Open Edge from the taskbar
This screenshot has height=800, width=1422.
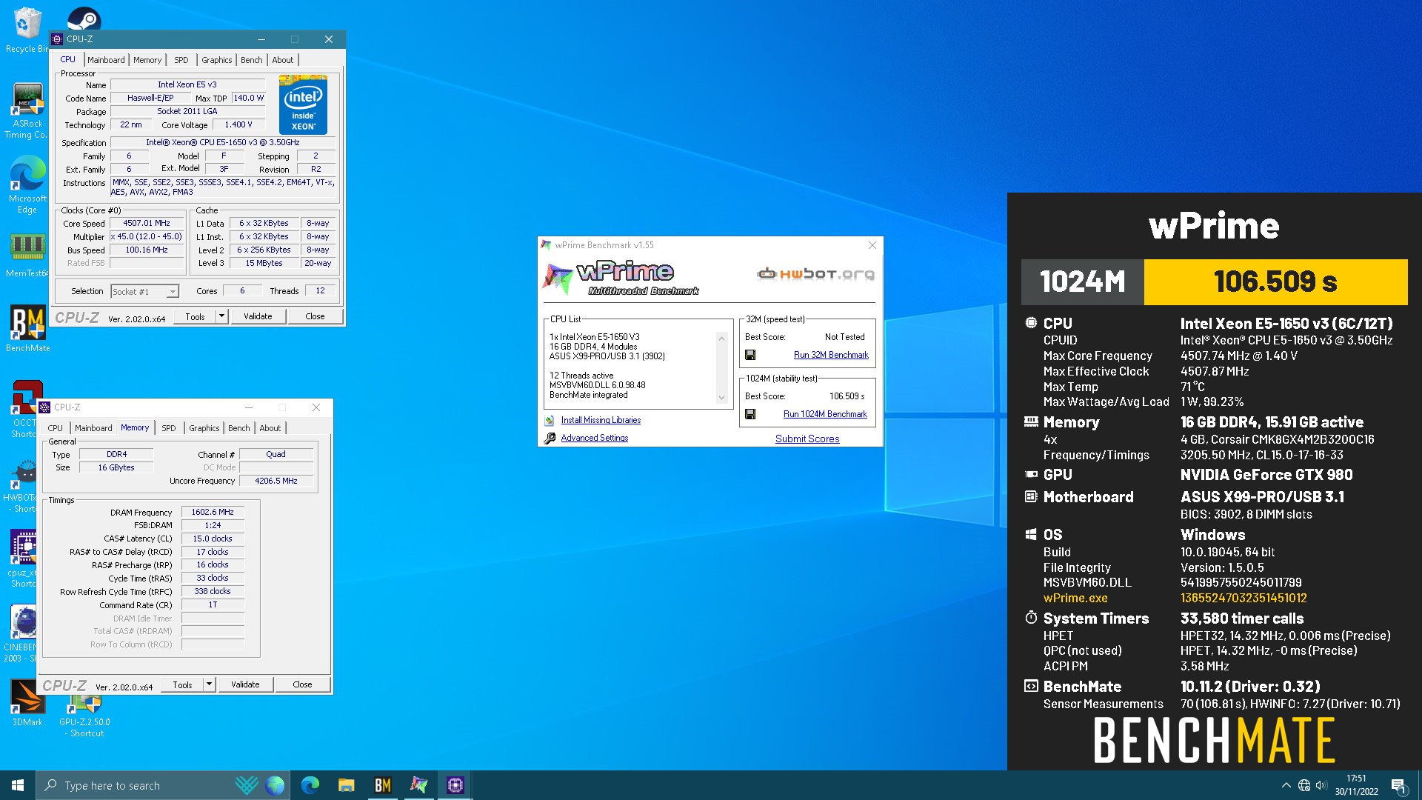pos(310,785)
